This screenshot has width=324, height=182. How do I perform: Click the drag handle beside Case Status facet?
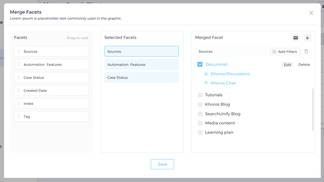pyautogui.click(x=19, y=77)
